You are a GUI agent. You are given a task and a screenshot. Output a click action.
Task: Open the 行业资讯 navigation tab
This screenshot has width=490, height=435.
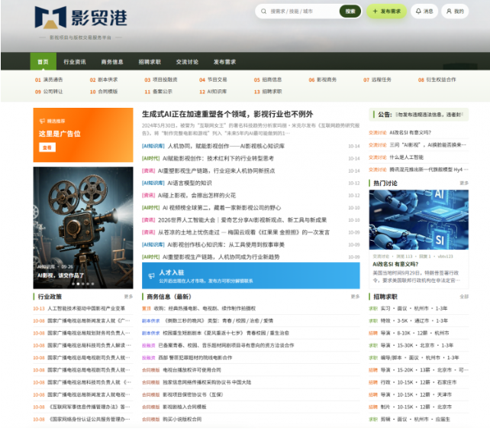point(75,62)
